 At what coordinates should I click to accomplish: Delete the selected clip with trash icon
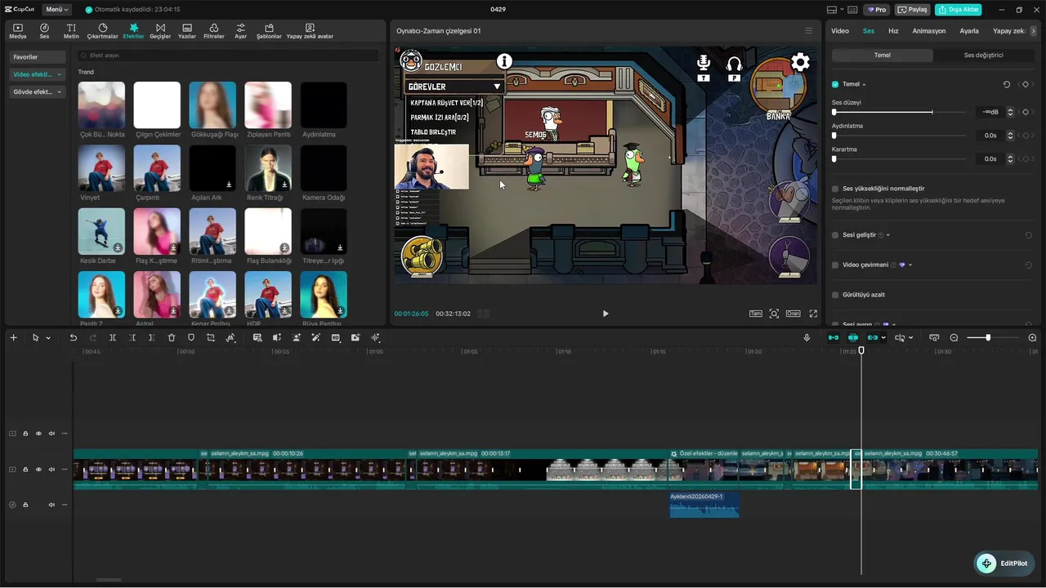[172, 337]
